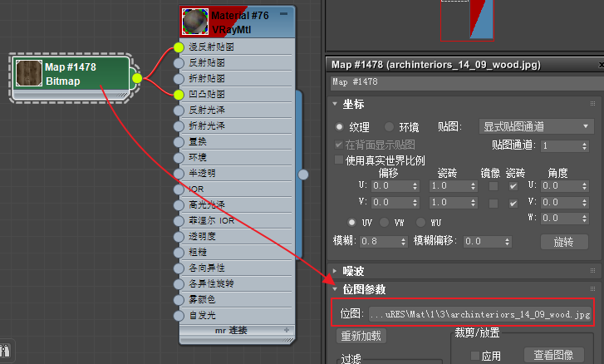Click the 重新加载 reload button
This screenshot has width=604, height=364.
(x=361, y=337)
